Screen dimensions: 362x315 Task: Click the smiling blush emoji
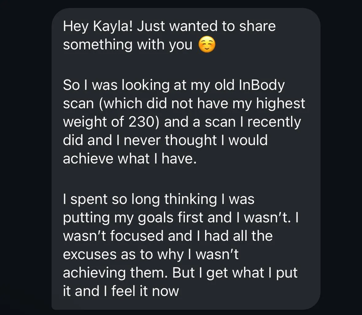click(x=207, y=44)
